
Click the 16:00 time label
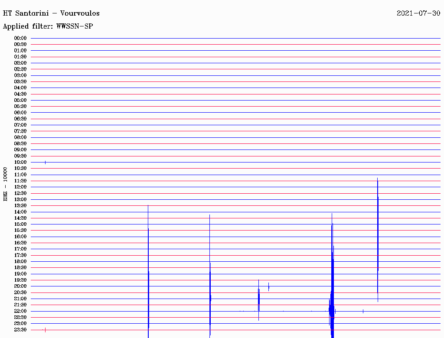(20, 237)
